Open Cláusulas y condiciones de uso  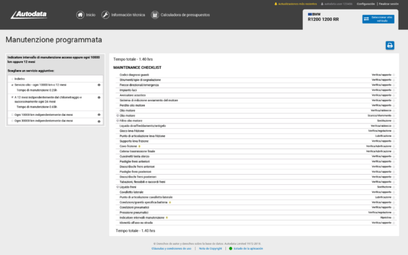point(171,248)
